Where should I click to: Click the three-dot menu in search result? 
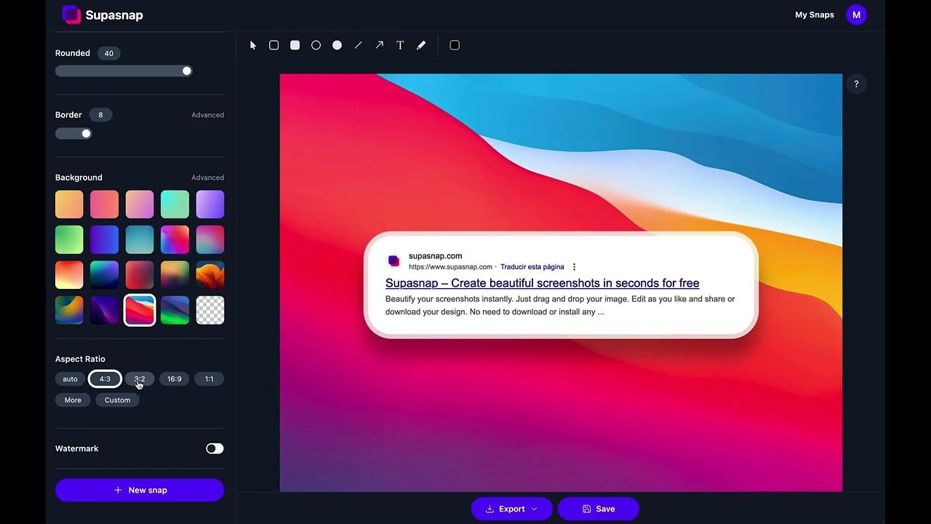pyautogui.click(x=574, y=267)
